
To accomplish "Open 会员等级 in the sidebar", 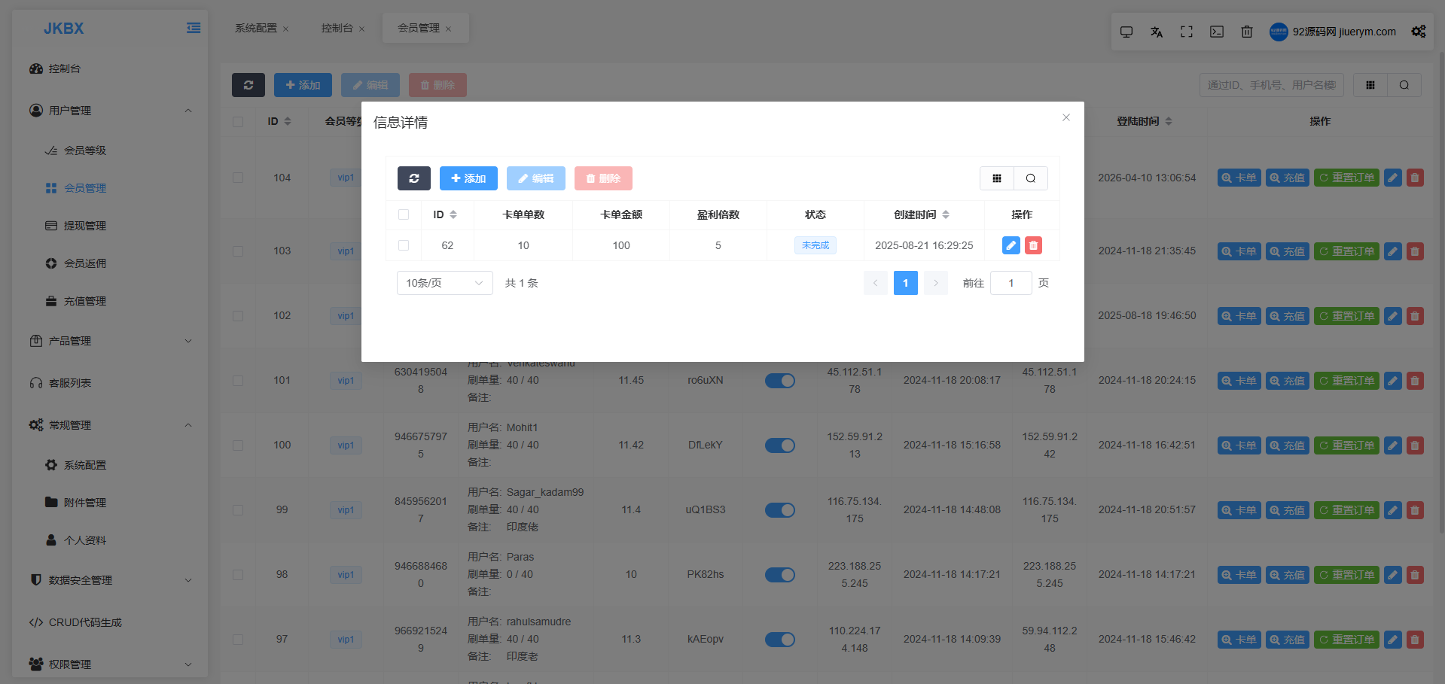I will [x=110, y=150].
